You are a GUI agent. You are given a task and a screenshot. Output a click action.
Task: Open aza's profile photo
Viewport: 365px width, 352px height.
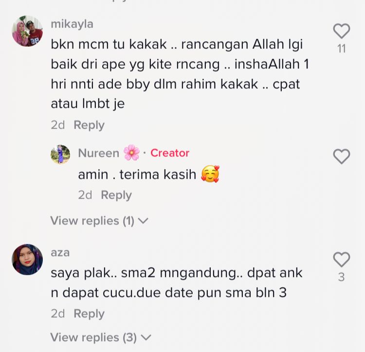point(27,260)
